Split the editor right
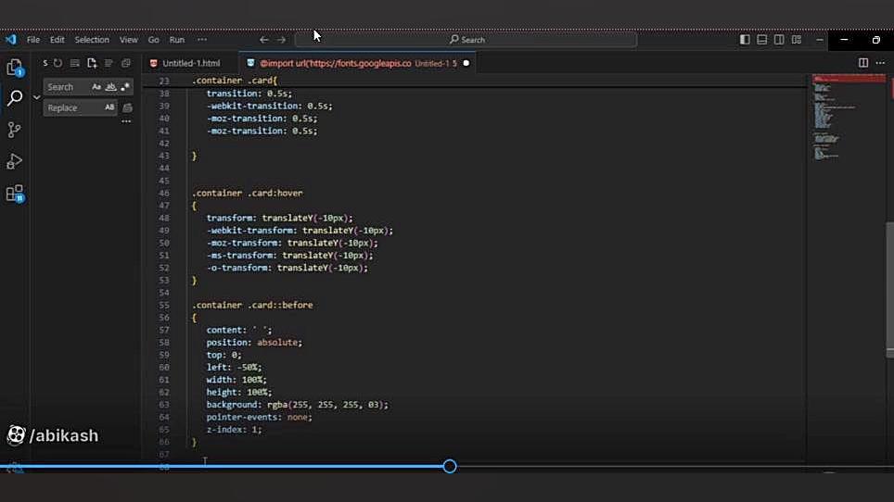Image resolution: width=894 pixels, height=502 pixels. 863,63
